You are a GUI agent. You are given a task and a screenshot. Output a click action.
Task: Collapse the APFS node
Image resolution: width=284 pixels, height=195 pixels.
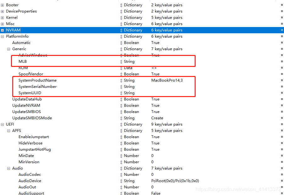tap(8, 131)
